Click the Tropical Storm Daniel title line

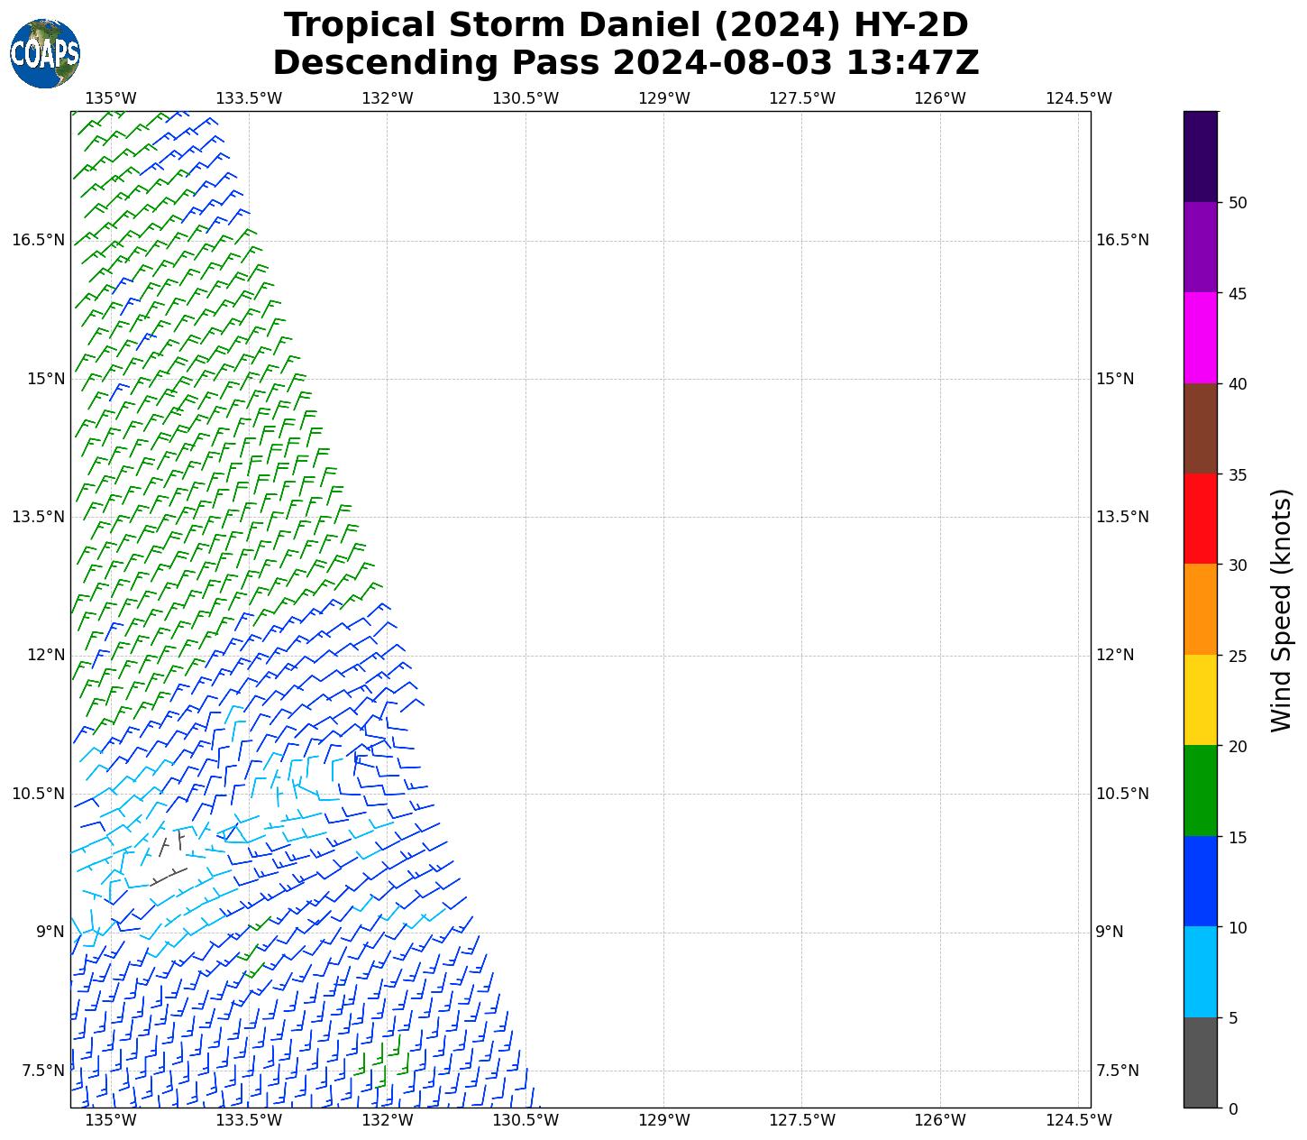click(626, 25)
